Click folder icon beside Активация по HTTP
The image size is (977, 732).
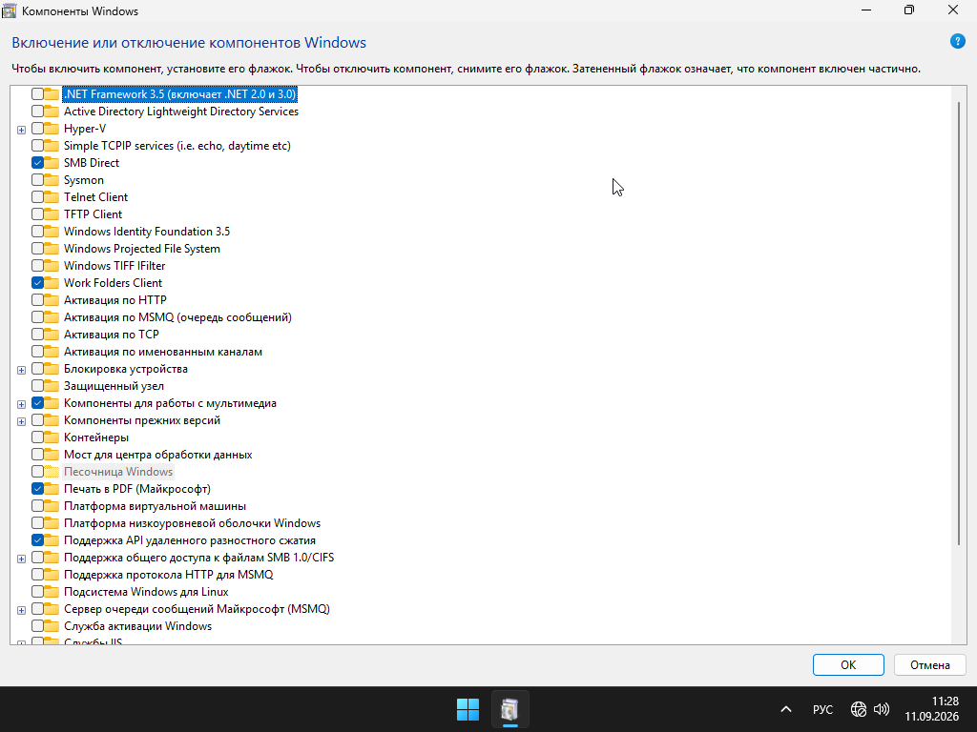point(52,300)
